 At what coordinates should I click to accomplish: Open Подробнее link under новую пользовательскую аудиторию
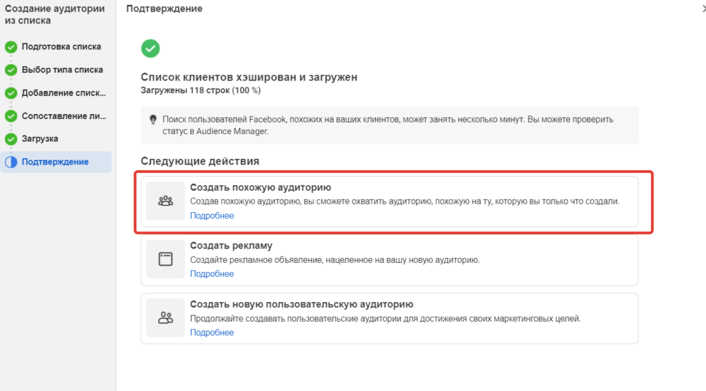click(x=212, y=332)
